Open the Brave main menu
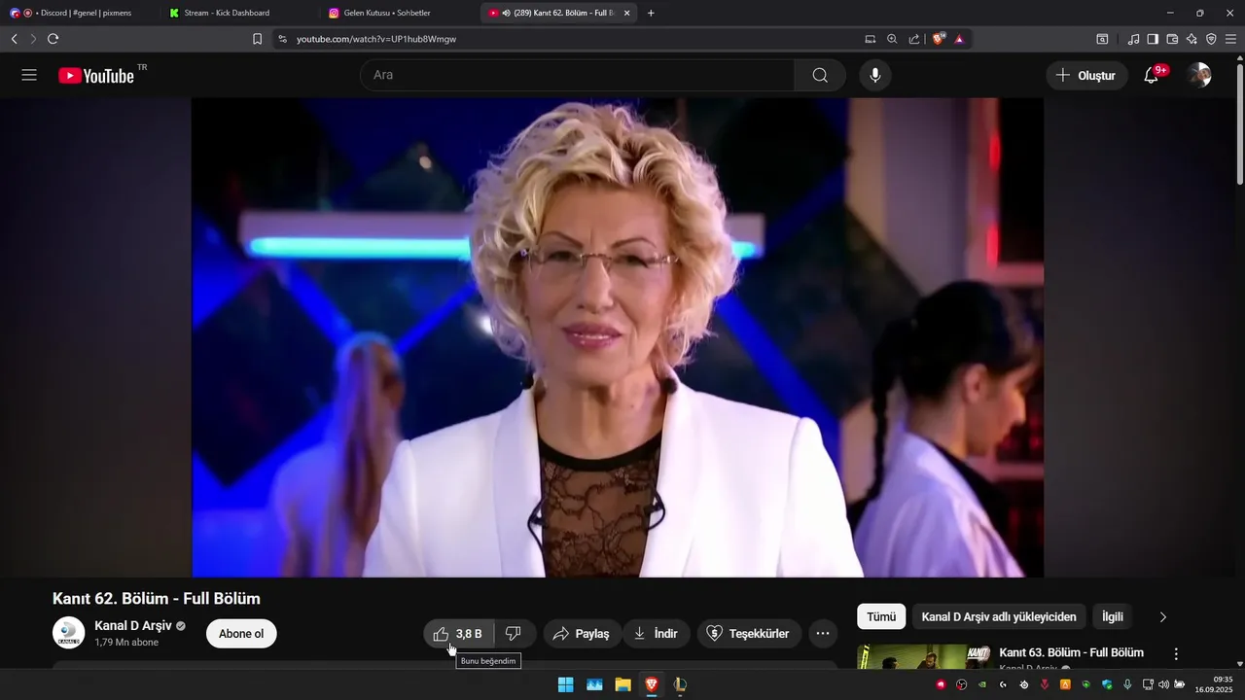The width and height of the screenshot is (1245, 700). point(1230,39)
